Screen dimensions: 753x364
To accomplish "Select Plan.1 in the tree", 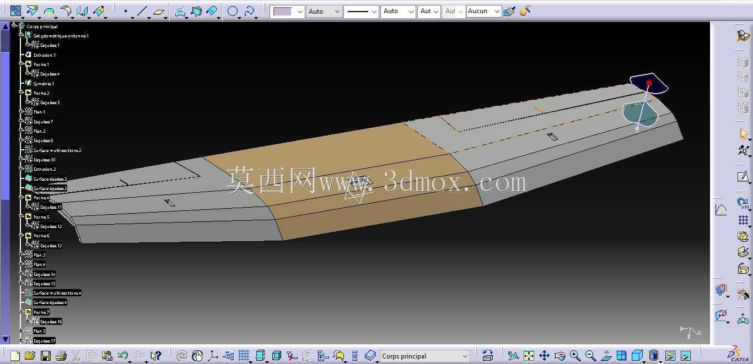I will click(x=39, y=112).
